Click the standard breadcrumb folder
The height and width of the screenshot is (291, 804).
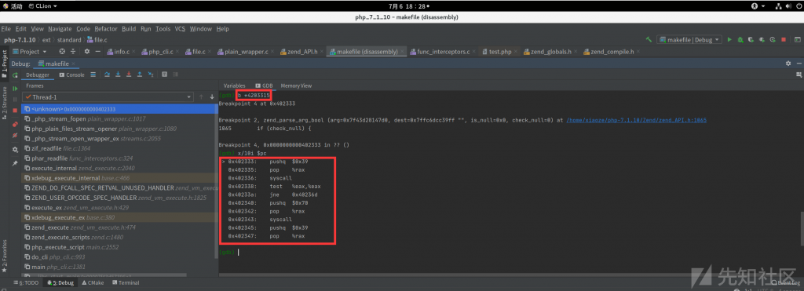click(69, 39)
